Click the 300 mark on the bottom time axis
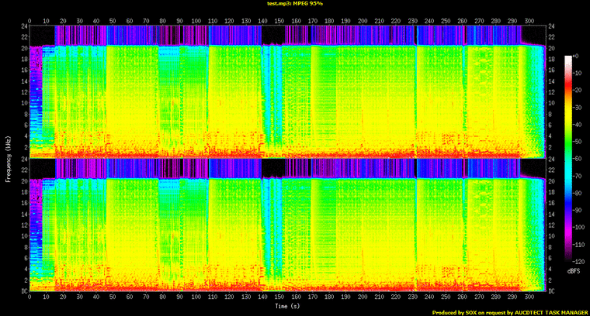 point(529,297)
